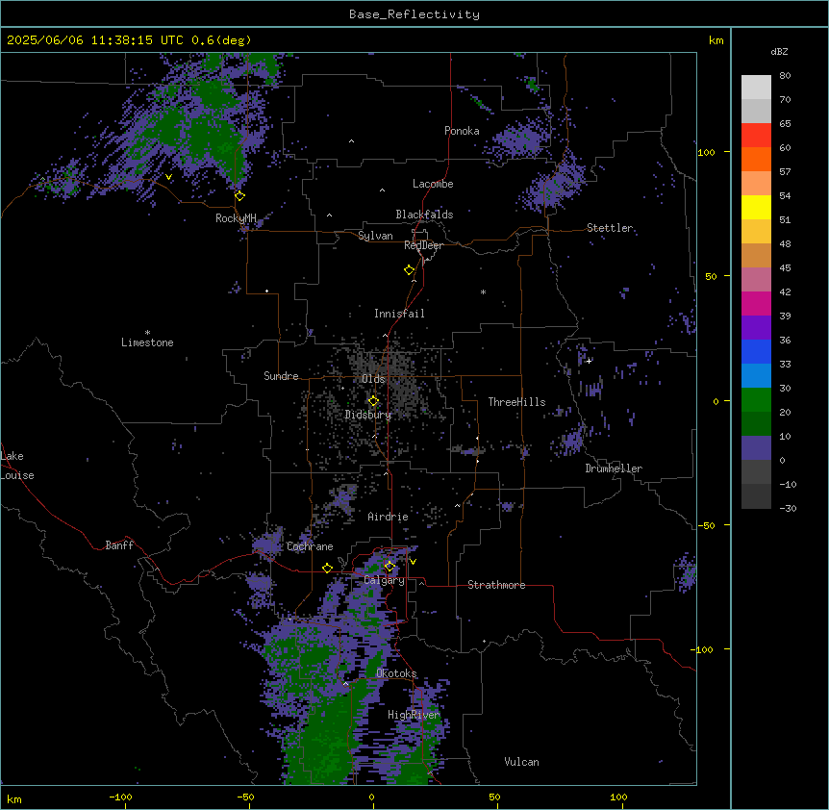
Task: Click the royal blue 33-36 dBZ swatch
Action: coord(756,351)
